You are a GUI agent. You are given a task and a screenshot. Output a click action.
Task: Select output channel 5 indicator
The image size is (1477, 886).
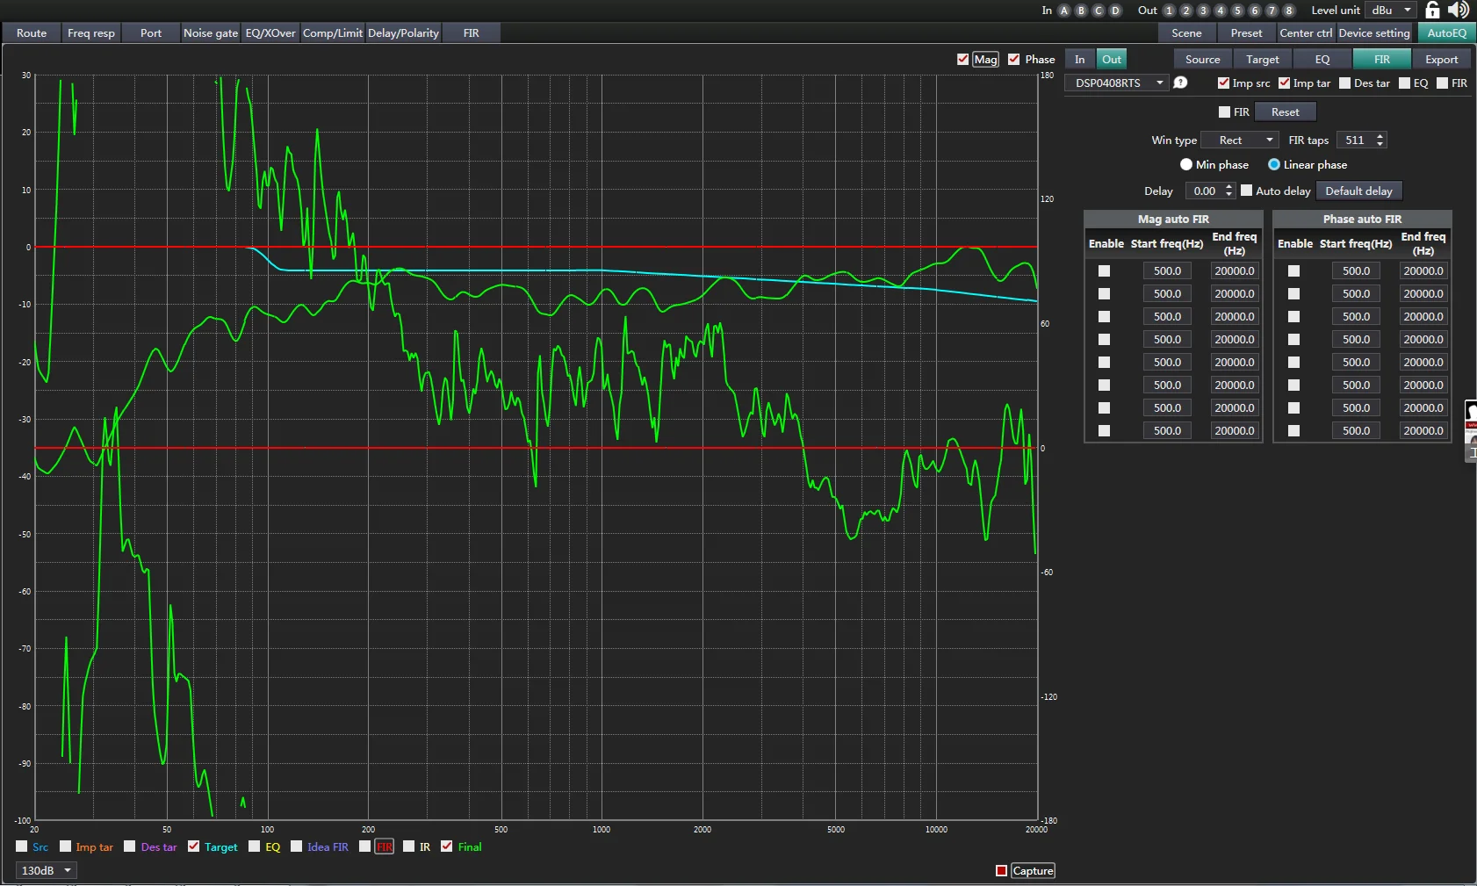[1237, 11]
